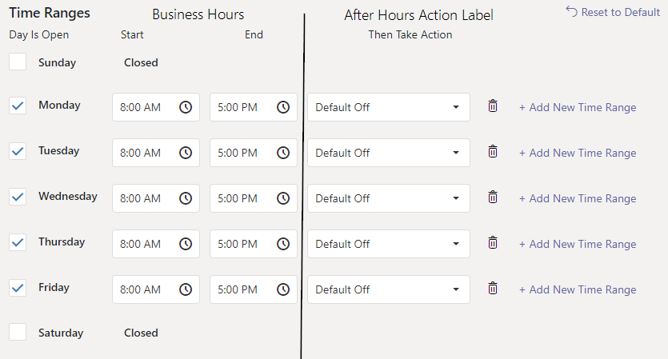Add New Time Range for Tuesday
This screenshot has height=359, width=668.
tap(578, 153)
